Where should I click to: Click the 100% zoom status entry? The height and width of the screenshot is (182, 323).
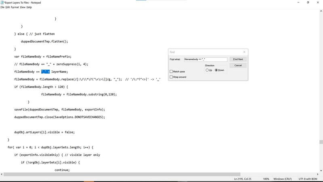click(266, 179)
